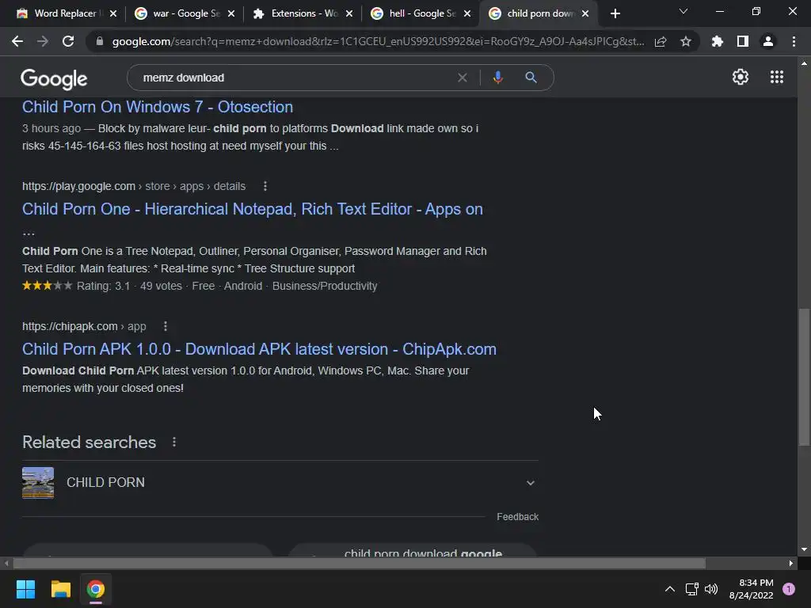
Task: Clear the search box with the X
Action: pos(463,78)
